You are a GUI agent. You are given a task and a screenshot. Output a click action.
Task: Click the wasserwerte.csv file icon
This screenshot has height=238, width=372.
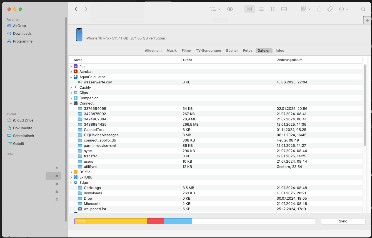(80, 82)
